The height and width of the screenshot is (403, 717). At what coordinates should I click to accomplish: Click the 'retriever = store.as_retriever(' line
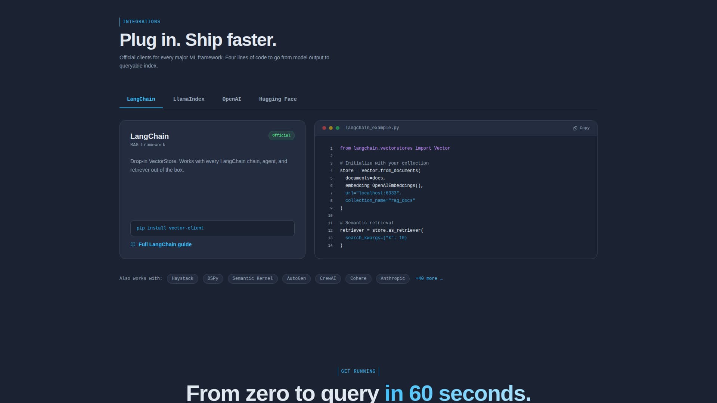[382, 231]
